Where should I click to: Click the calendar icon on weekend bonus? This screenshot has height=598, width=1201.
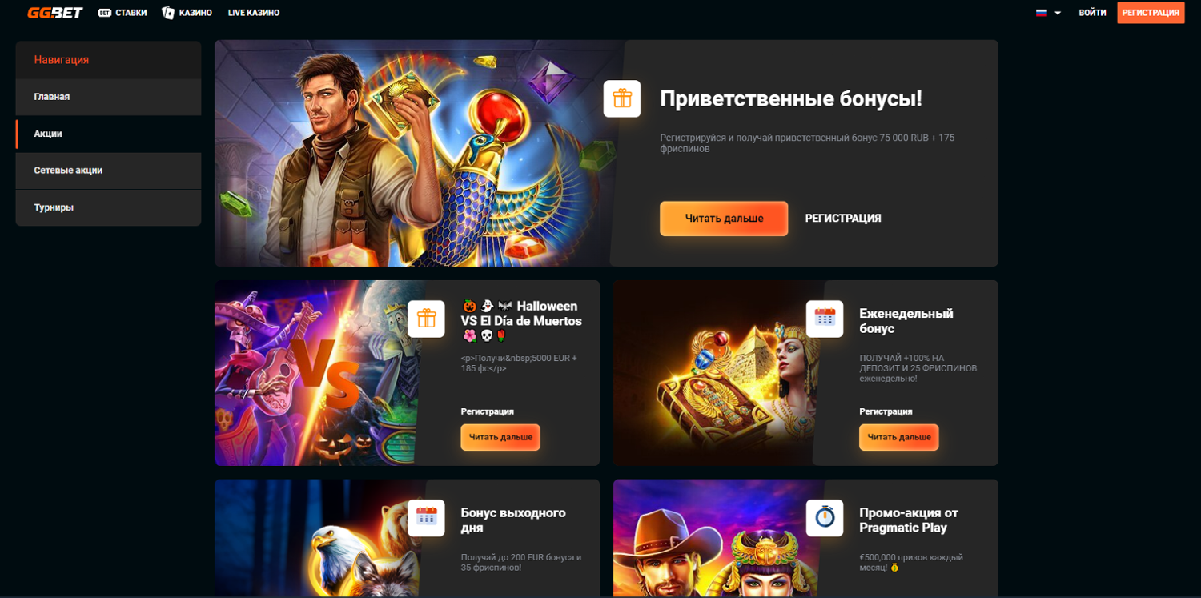pos(426,518)
